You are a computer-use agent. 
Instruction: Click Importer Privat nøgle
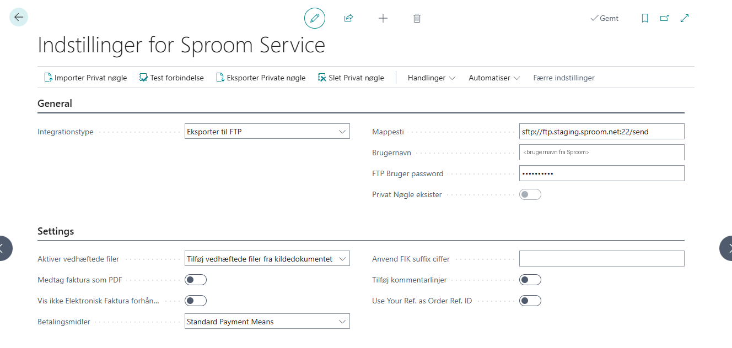(85, 78)
